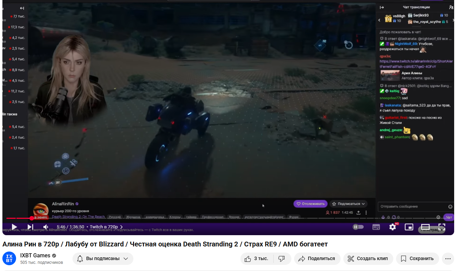Open the 'Twitch в 720р' chapter list
461x271 pixels.
pos(106,227)
